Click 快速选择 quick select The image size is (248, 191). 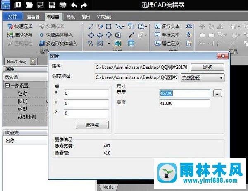(20, 27)
